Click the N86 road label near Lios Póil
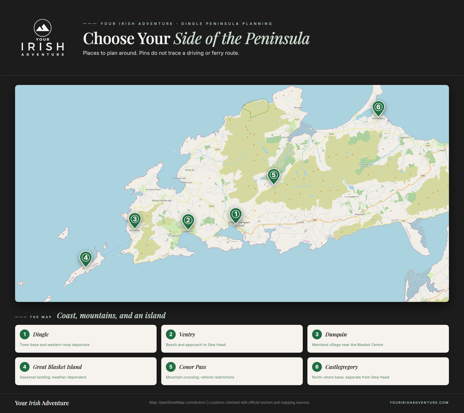Screen dimensions: 464x413 [315, 220]
